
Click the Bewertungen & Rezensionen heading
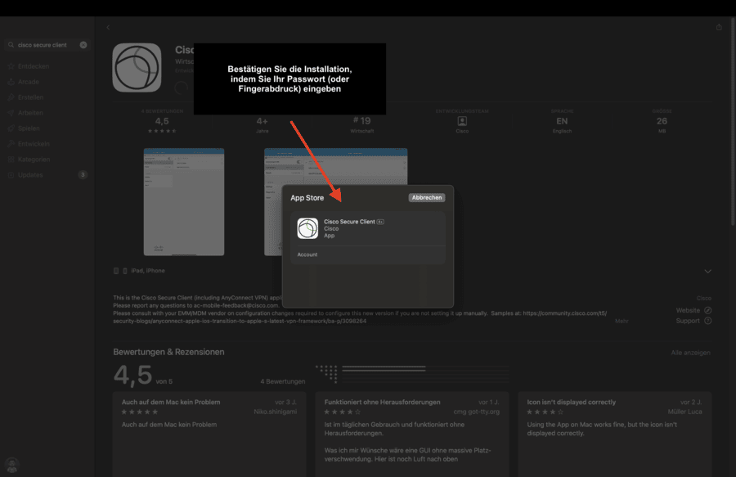pyautogui.click(x=168, y=352)
